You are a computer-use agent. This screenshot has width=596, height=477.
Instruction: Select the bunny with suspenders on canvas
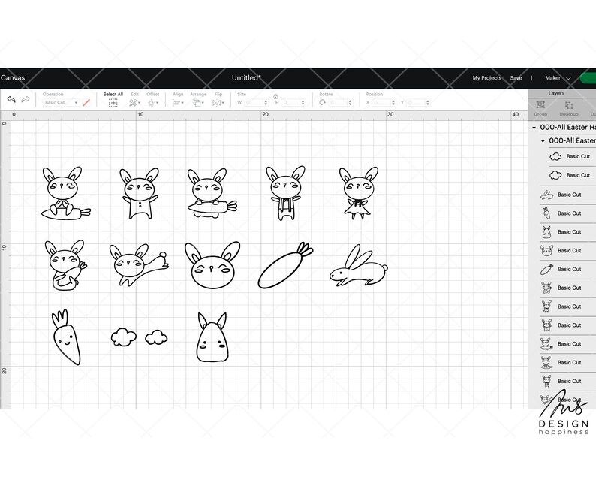[x=286, y=193]
